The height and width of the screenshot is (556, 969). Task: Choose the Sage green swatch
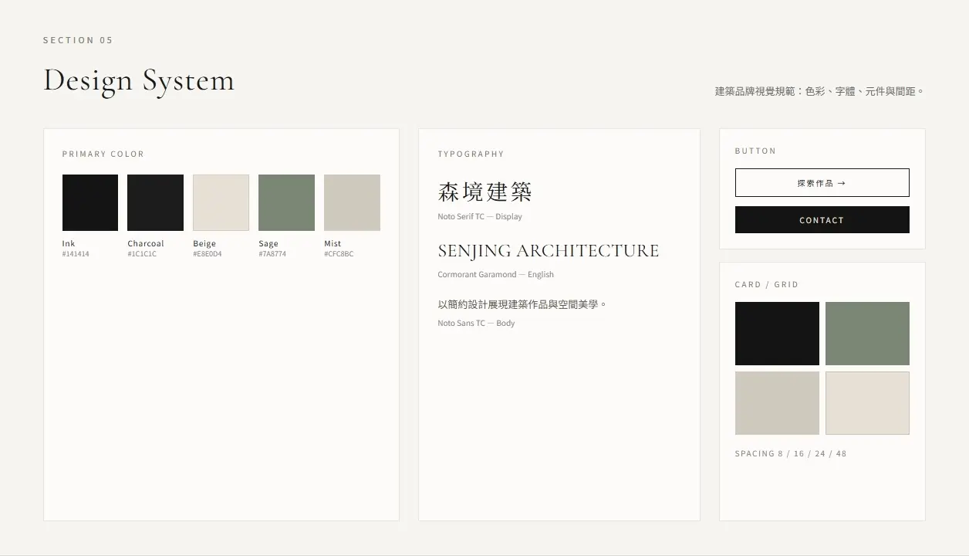286,202
